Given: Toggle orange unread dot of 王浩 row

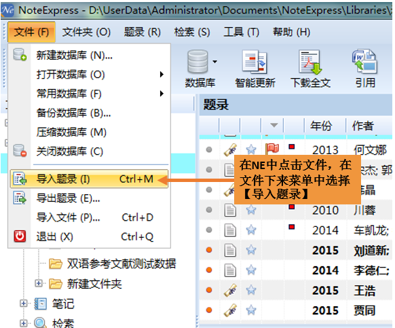Looking at the screenshot, I should tap(209, 290).
